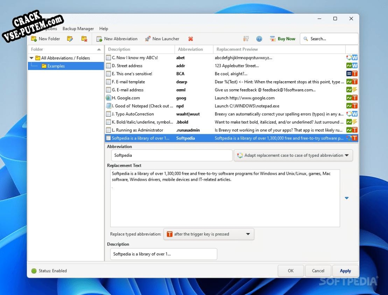
Task: Click 'Launch http://www.google.com' preview text
Action: pos(244,98)
